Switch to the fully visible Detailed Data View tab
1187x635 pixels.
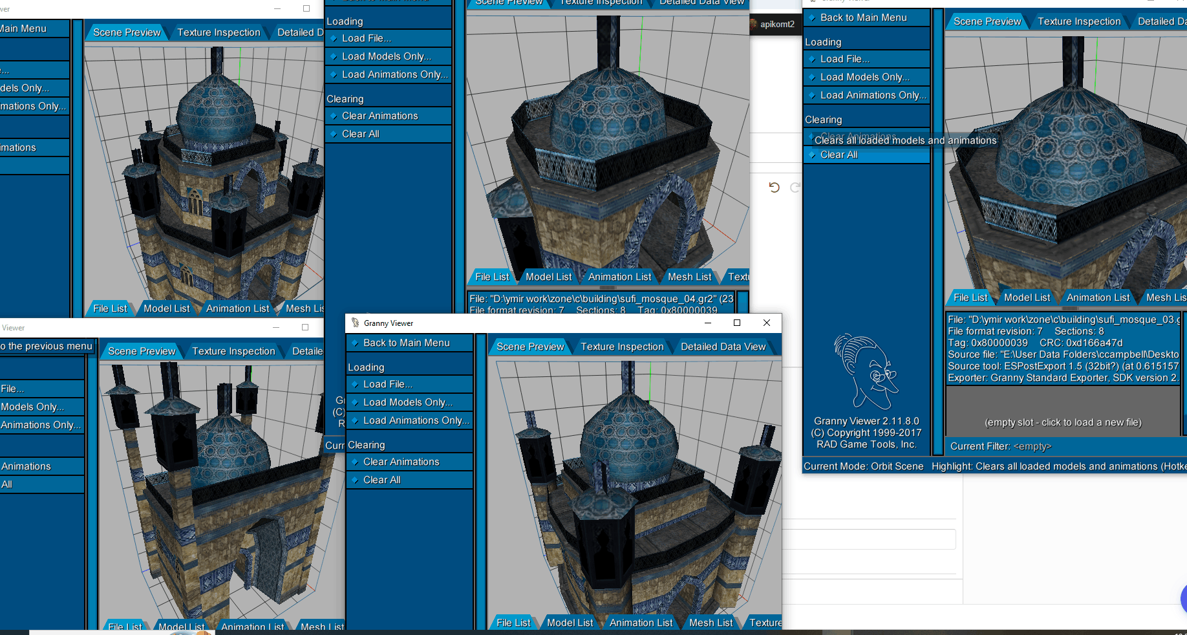tap(723, 347)
